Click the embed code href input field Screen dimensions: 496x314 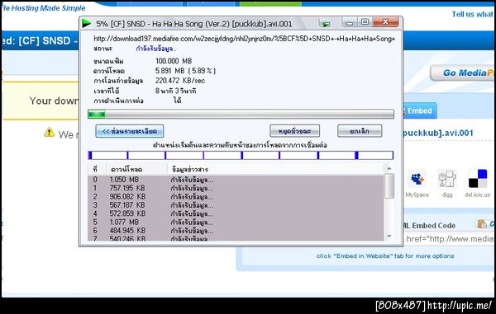tap(449, 239)
